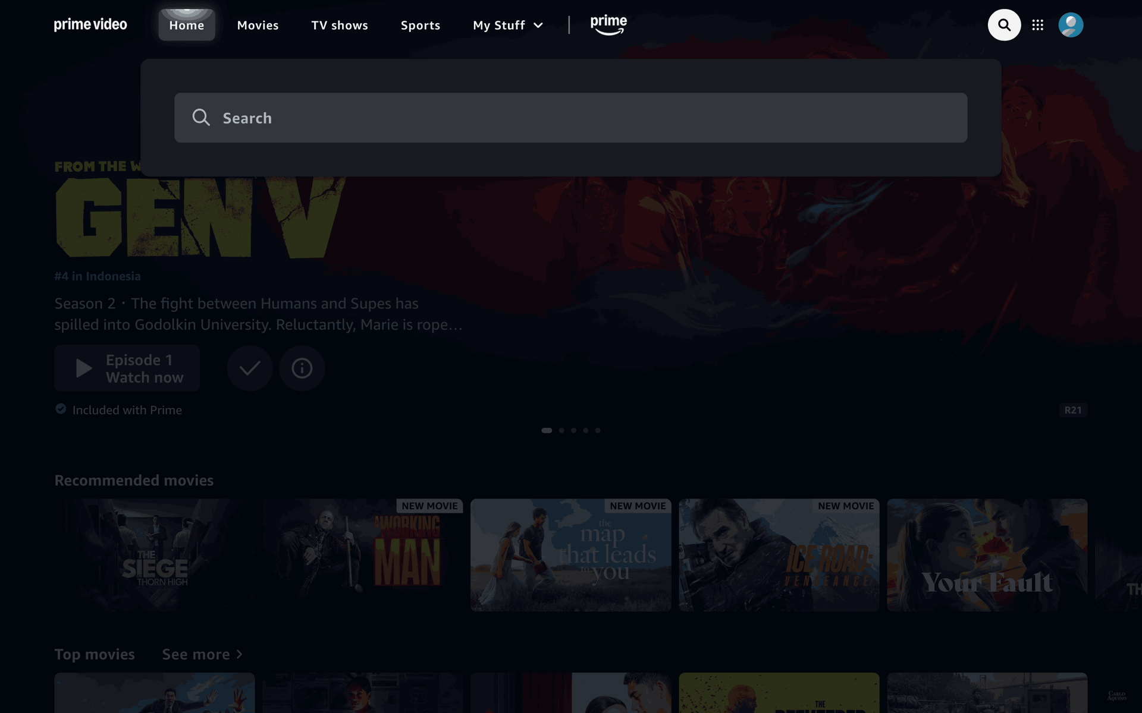Image resolution: width=1142 pixels, height=713 pixels.
Task: Open The Siege Thorn High thumbnail
Action: [155, 555]
